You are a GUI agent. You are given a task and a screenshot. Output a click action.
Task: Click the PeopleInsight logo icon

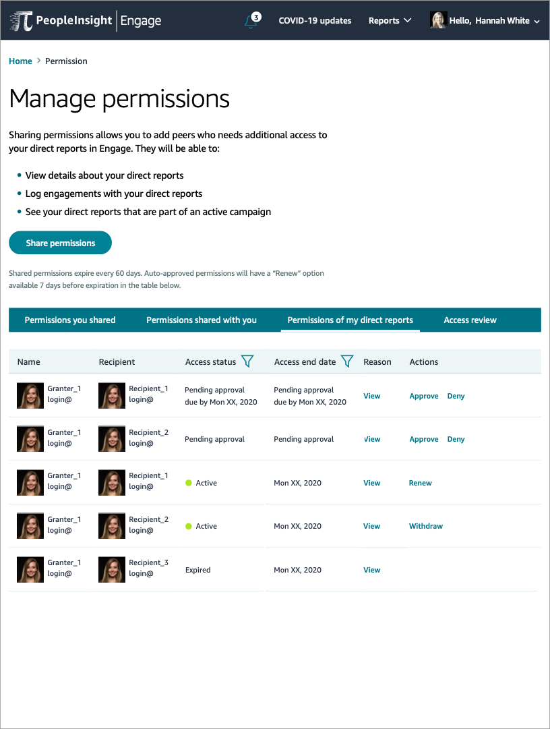pos(22,21)
